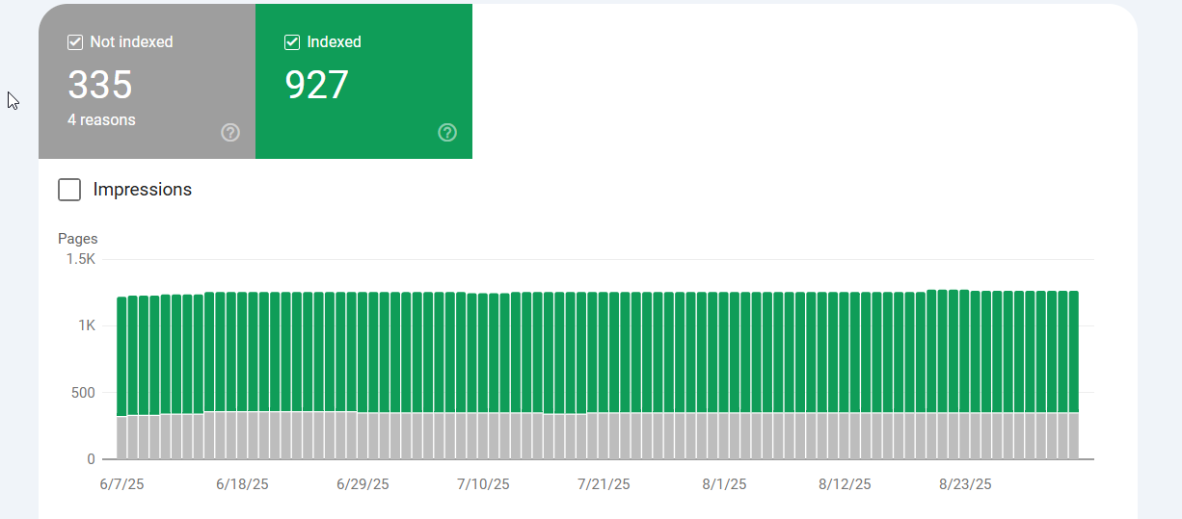Click the help icon in Not indexed card
Screen dimensions: 1182x519
tap(230, 133)
